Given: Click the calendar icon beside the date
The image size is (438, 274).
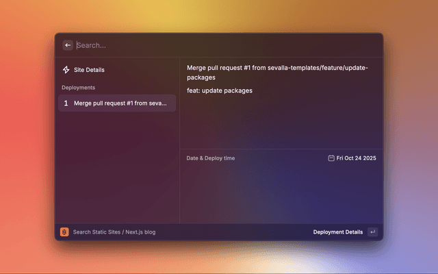Looking at the screenshot, I should (x=331, y=158).
